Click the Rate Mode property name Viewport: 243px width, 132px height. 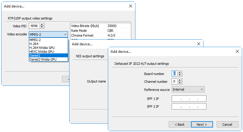pos(79,31)
